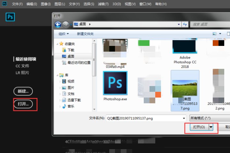Viewport: 230px width, 153px height.
Task: Open the 图像(I) menu
Action: pyautogui.click(x=46, y=4)
